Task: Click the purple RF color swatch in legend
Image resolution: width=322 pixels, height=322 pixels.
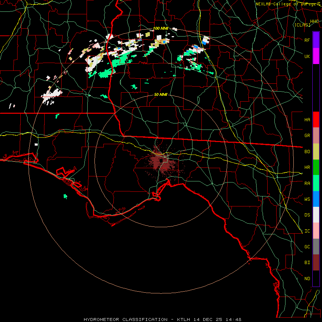Action: pos(316,40)
